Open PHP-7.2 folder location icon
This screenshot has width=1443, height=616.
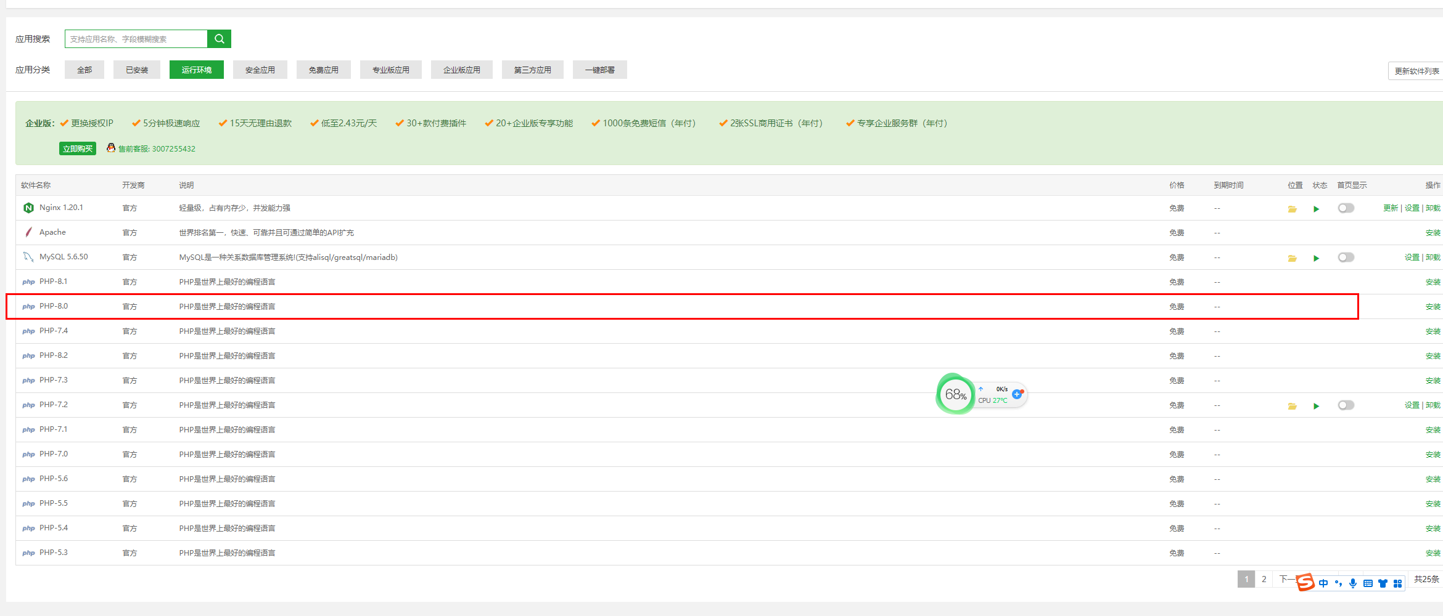tap(1292, 406)
